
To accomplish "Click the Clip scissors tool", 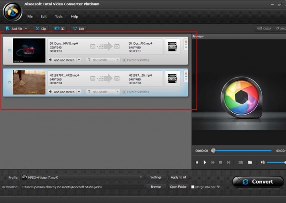I will [x=41, y=29].
